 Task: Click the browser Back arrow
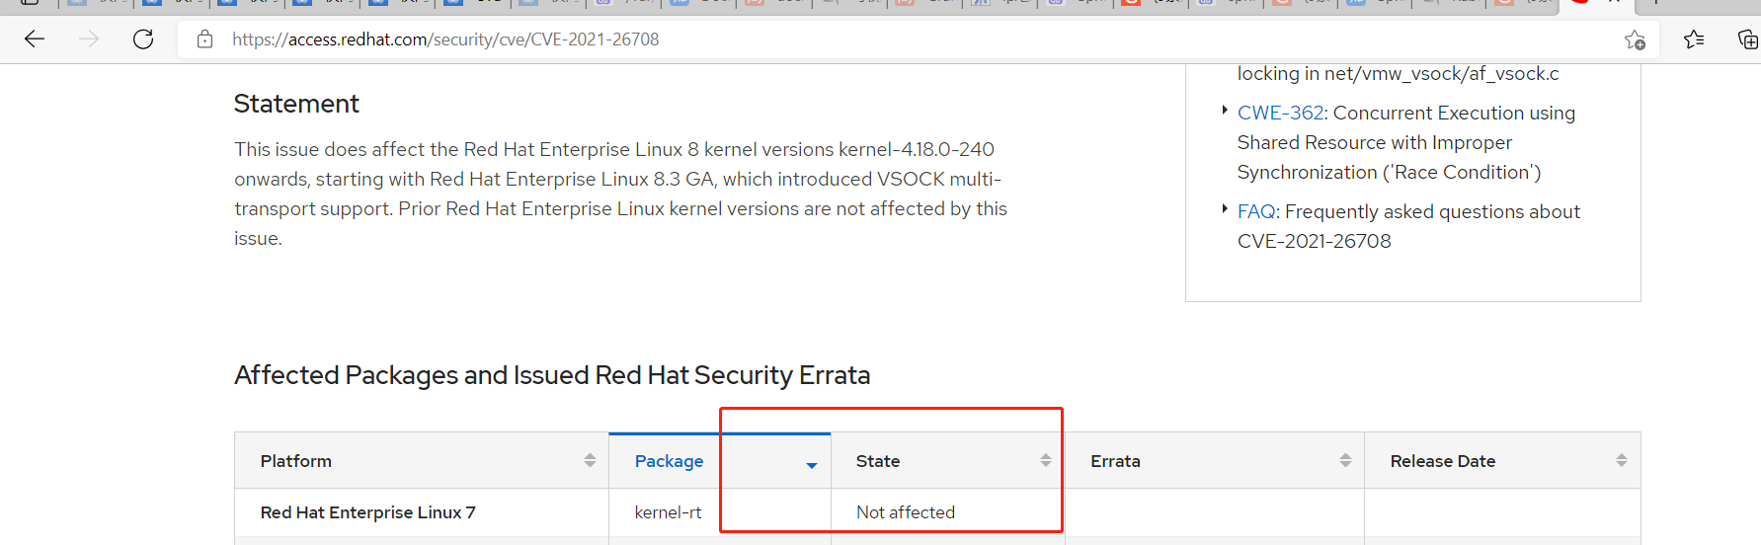click(35, 39)
